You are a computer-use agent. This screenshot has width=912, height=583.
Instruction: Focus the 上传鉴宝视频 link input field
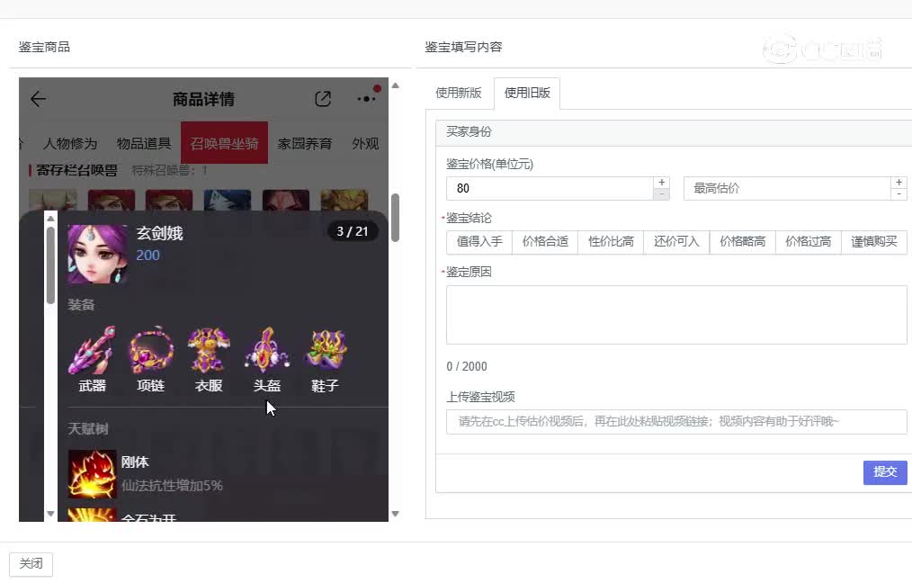676,422
